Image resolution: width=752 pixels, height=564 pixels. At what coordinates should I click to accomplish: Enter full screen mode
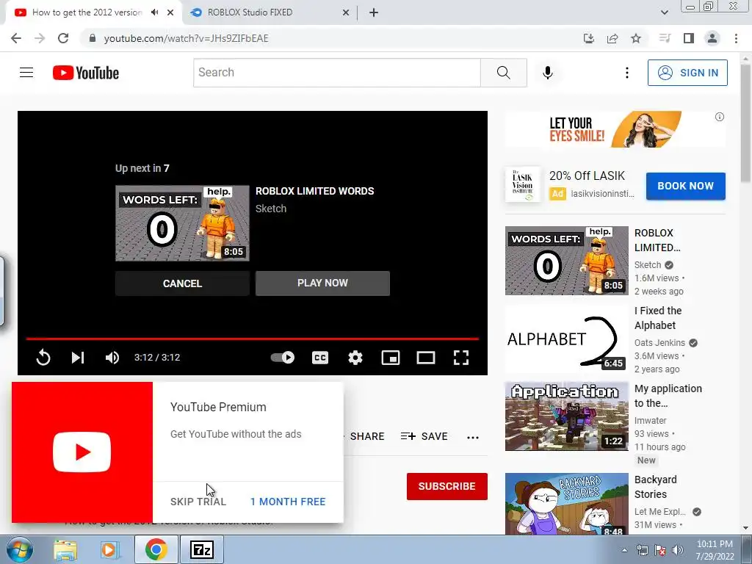point(461,358)
